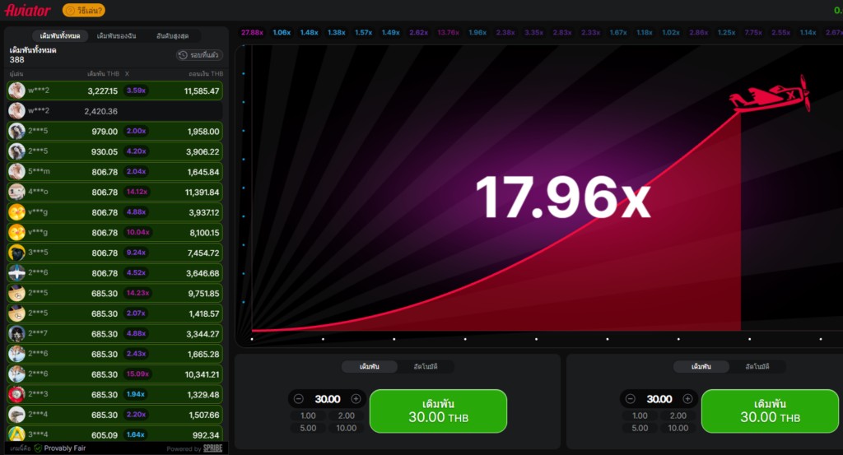Select the เดิมพัน tab in the second bet panel

click(x=701, y=366)
